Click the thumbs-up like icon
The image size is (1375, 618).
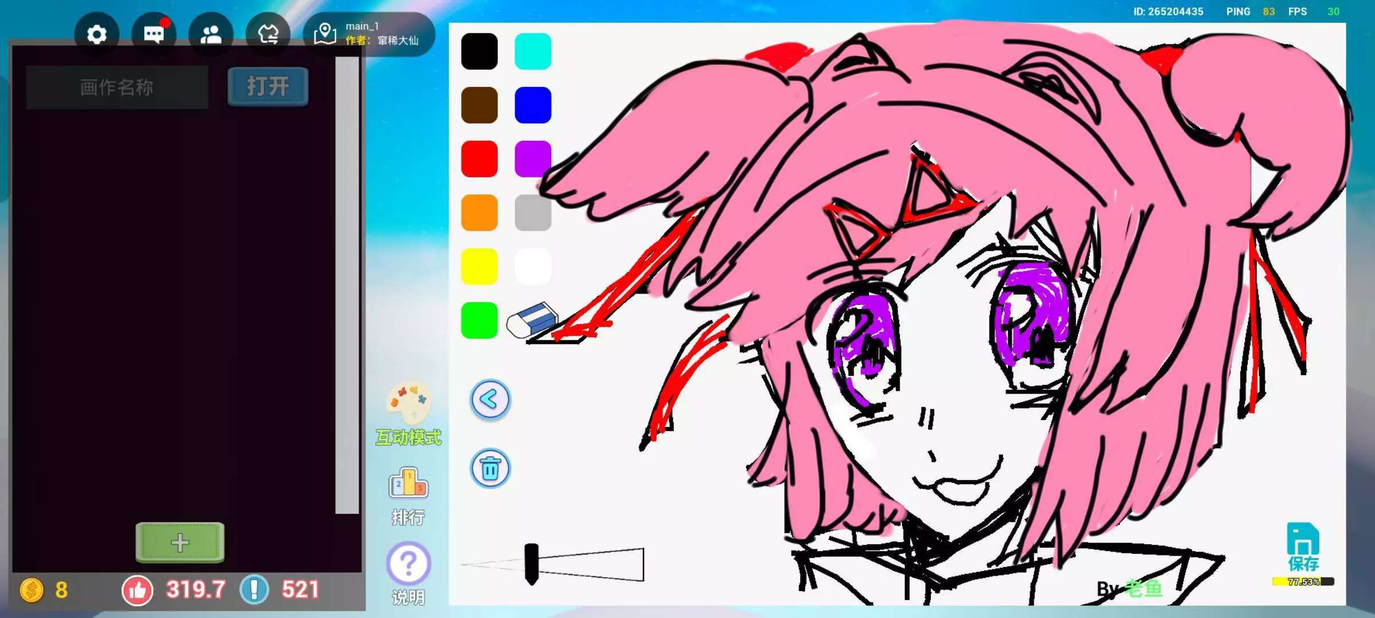[x=137, y=590]
